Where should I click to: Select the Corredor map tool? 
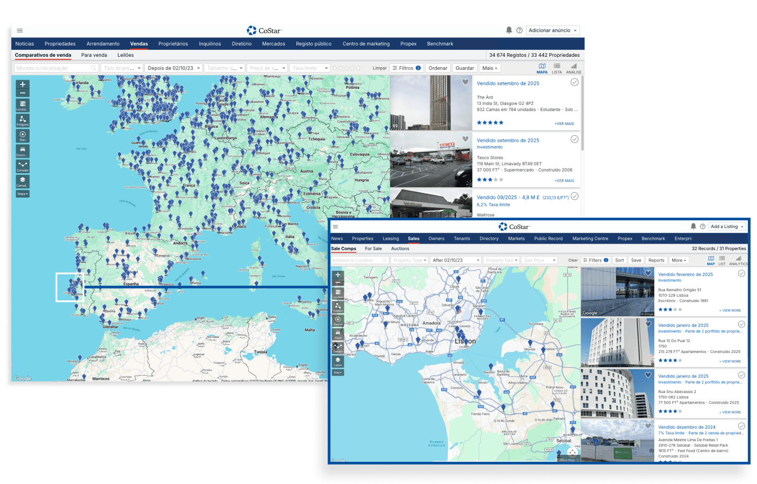23,166
